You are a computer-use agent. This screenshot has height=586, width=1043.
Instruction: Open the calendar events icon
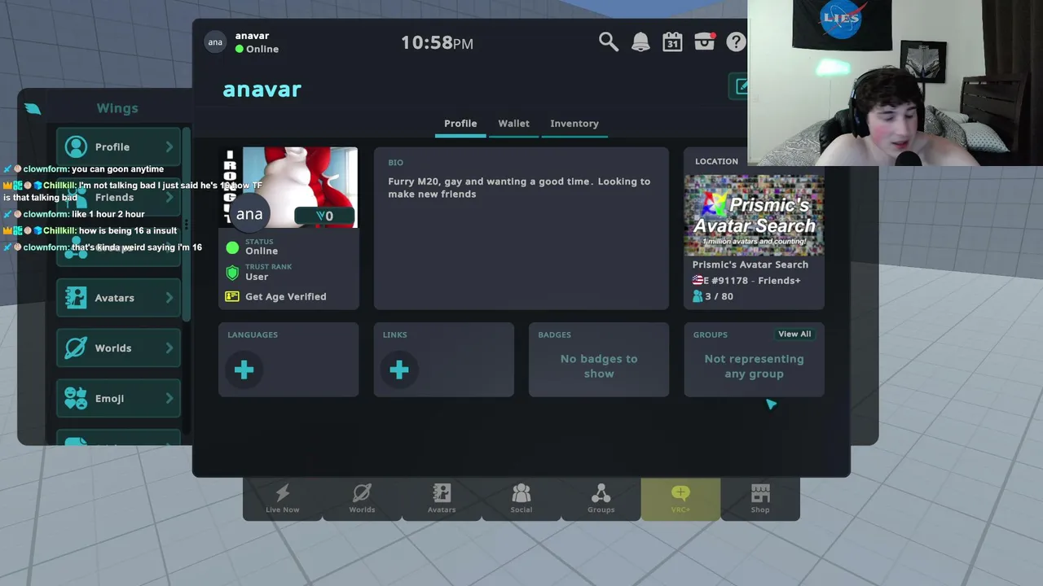(672, 42)
